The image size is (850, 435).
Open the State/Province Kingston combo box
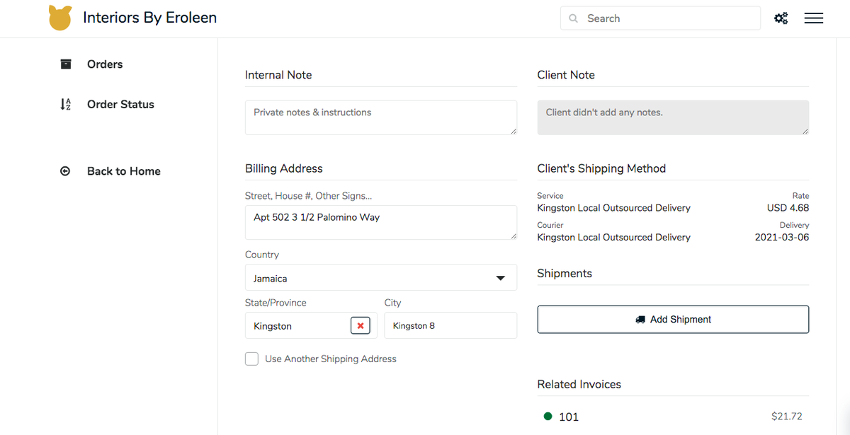297,326
